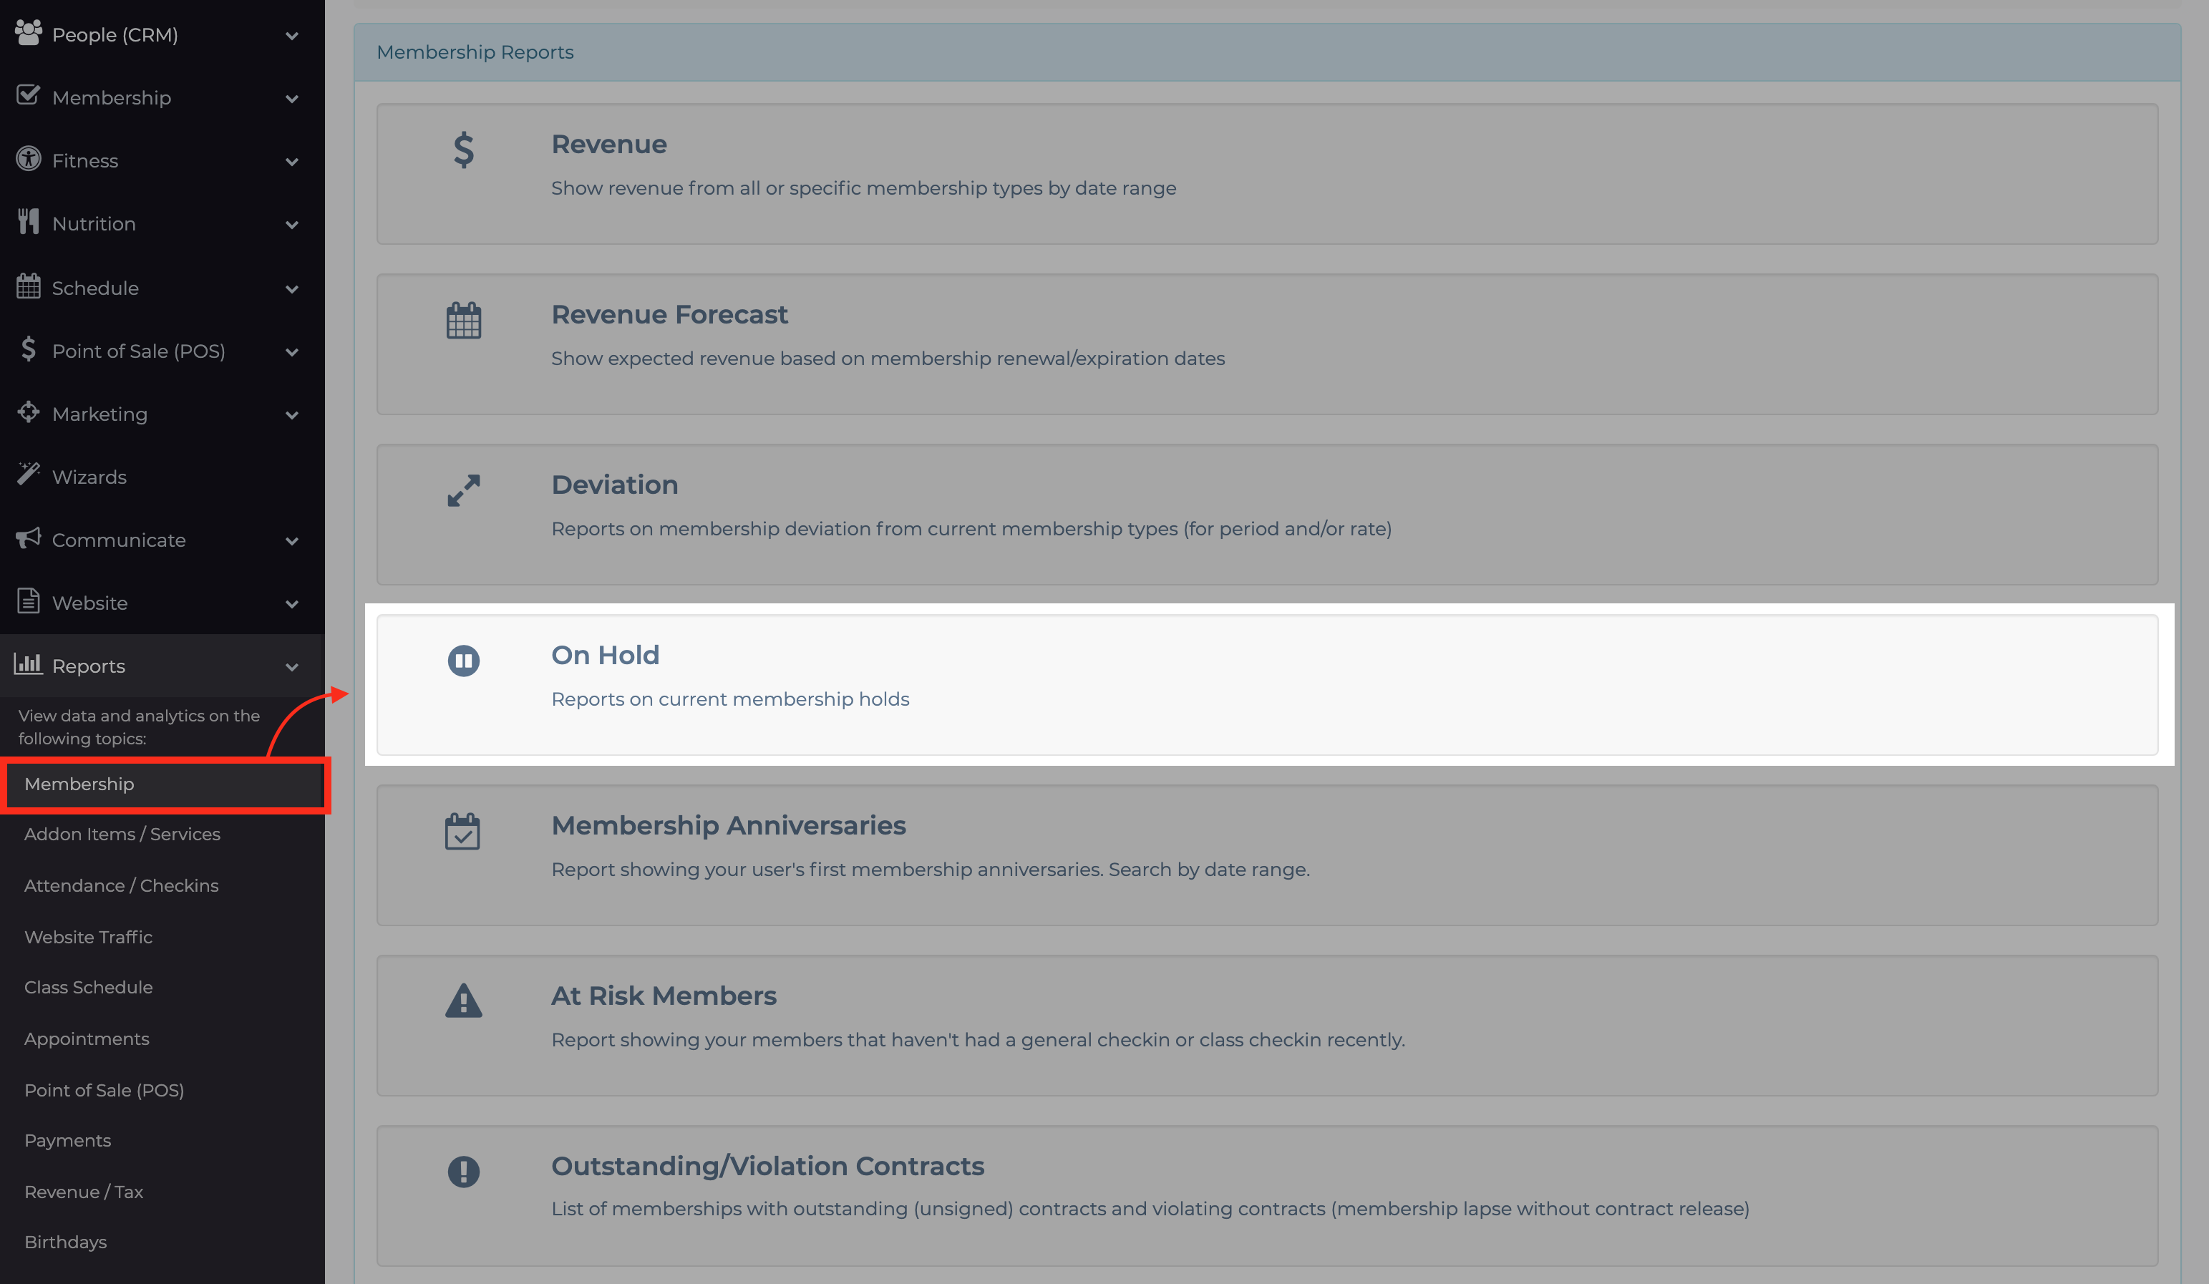
Task: Click the Revenue dollar sign icon
Action: coord(464,150)
